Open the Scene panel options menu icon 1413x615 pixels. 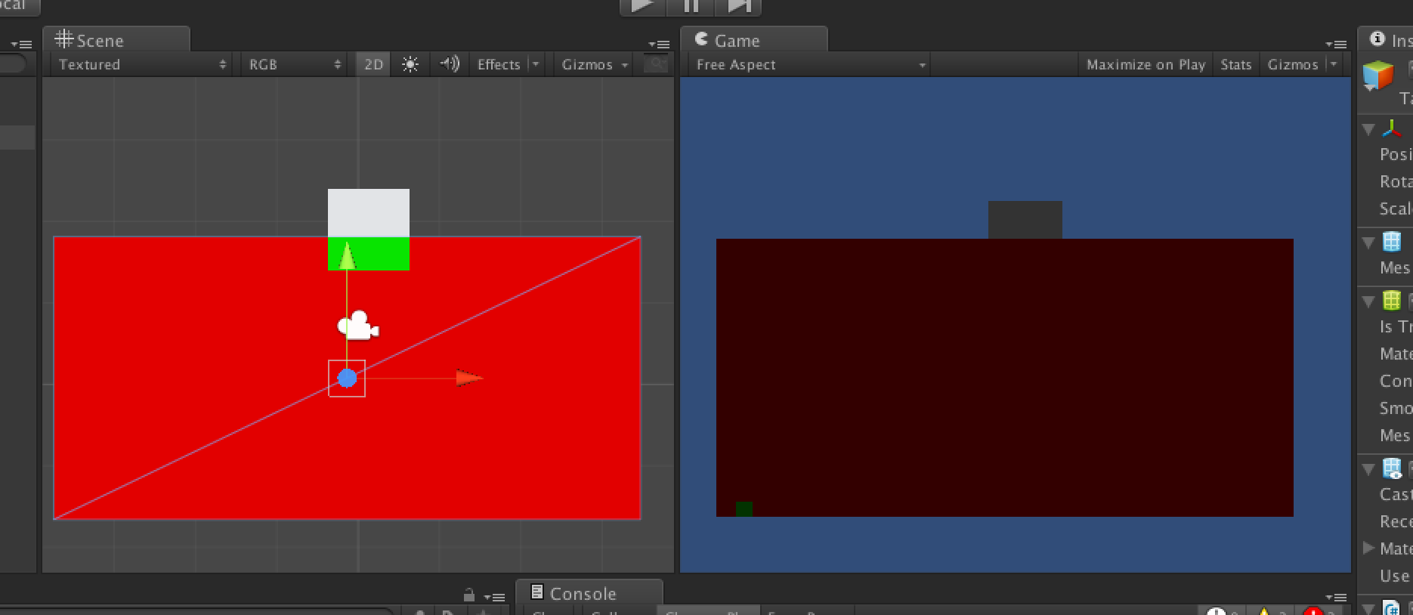pyautogui.click(x=659, y=45)
